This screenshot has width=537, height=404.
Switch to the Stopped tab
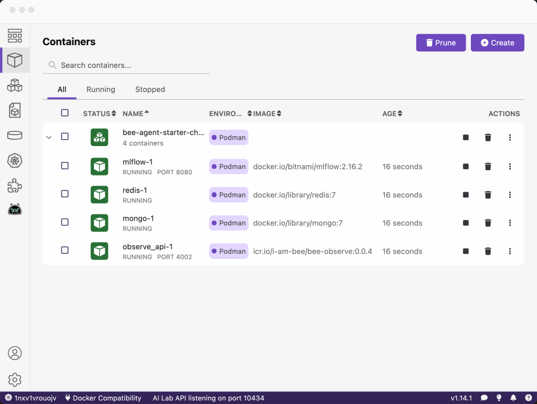tap(150, 89)
